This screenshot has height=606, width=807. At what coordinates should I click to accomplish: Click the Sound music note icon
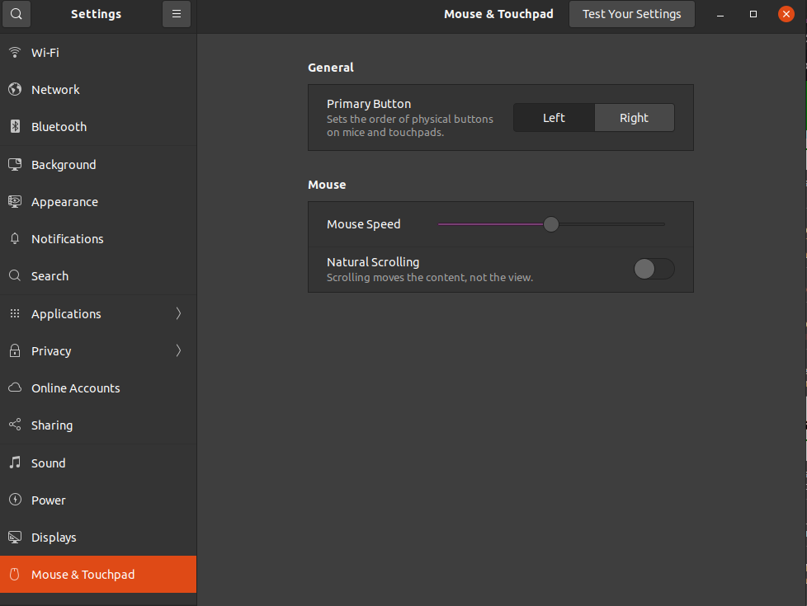pos(15,463)
